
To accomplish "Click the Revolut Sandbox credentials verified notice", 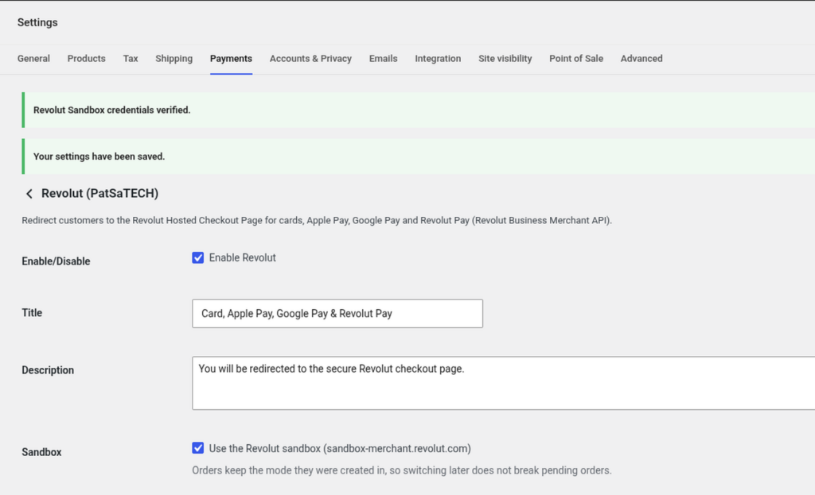I will click(419, 110).
